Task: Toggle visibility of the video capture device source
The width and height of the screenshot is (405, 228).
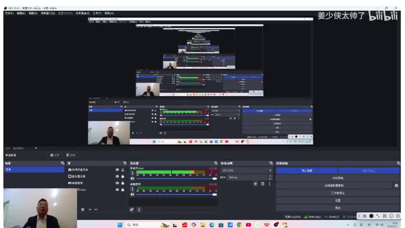Action: (117, 170)
